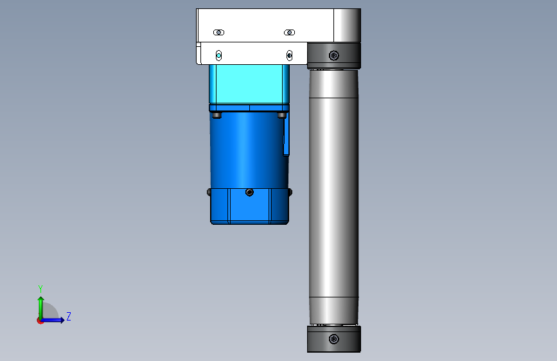This screenshot has height=361, width=557.
Task: Select the right bolt under the gearbox flange
Action: [281, 115]
